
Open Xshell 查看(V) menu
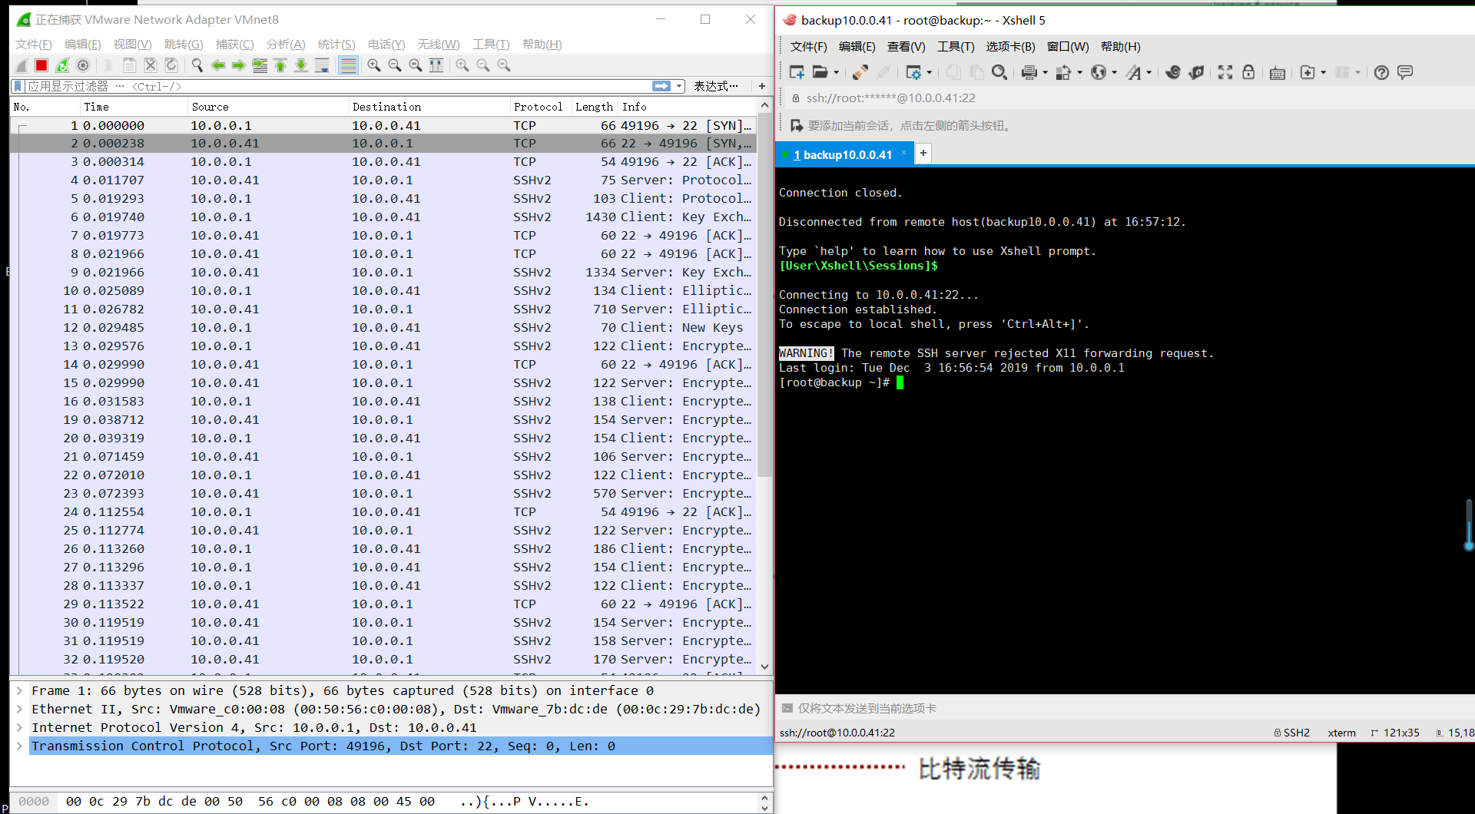click(907, 47)
